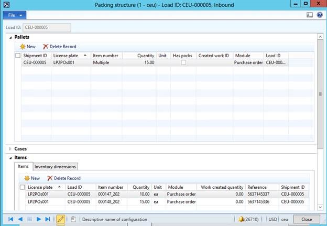Select all rows checkbox in Items grid
This screenshot has height=226, width=327.
click(x=22, y=187)
